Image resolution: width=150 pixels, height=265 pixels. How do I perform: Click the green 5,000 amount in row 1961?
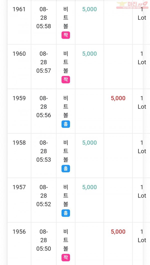tap(89, 10)
